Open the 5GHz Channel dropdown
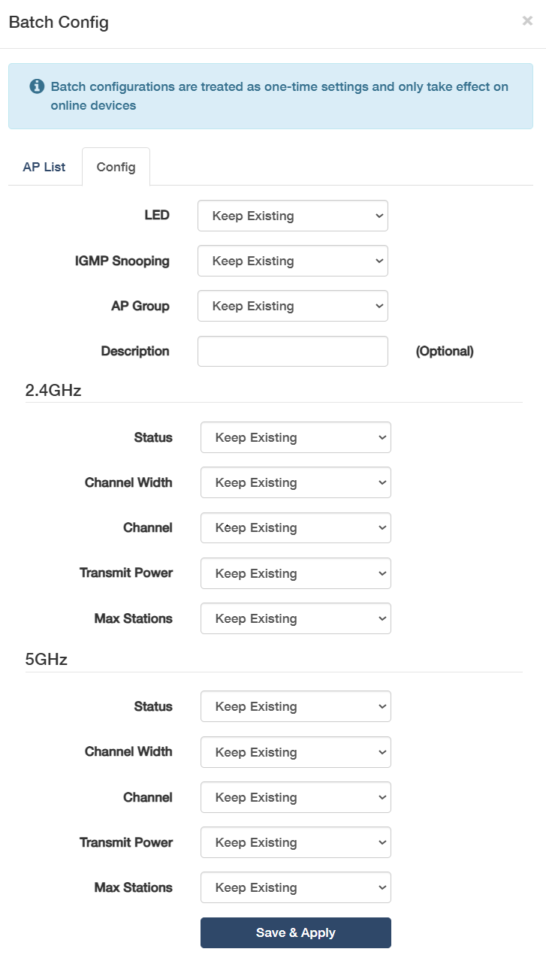 (295, 797)
